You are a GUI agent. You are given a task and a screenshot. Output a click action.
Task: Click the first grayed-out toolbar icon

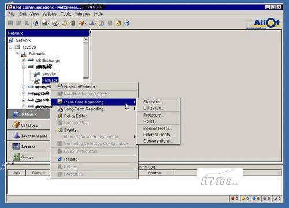point(10,23)
